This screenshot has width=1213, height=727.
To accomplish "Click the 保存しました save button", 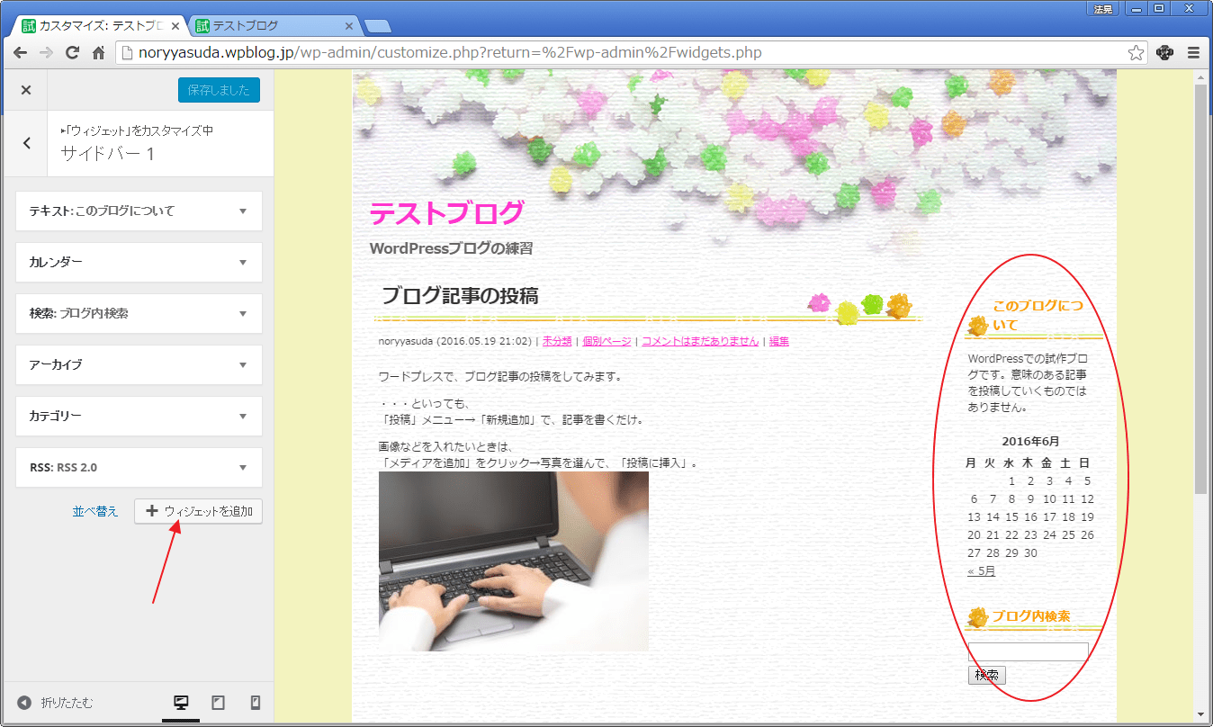I will tap(219, 90).
